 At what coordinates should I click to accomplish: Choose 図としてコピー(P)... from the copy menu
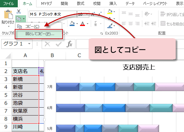coord(39,34)
